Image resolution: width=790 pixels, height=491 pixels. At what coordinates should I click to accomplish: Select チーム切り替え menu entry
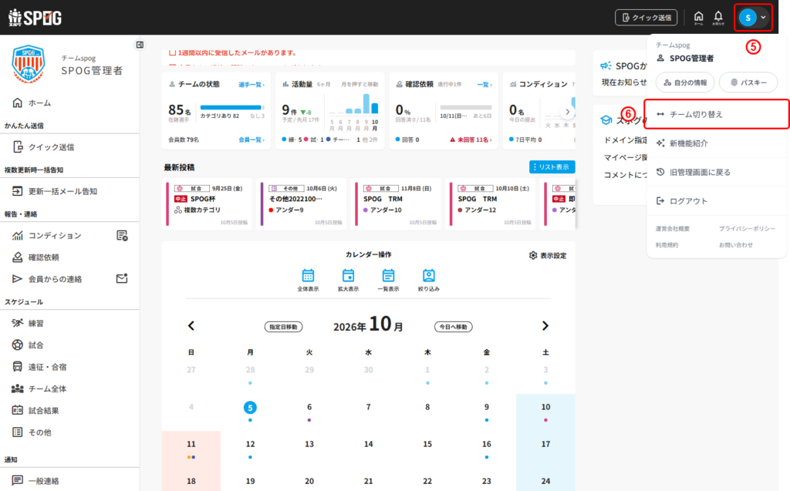click(717, 114)
